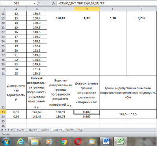
Task: Open the Windows Start button
Action: pos(6,141)
